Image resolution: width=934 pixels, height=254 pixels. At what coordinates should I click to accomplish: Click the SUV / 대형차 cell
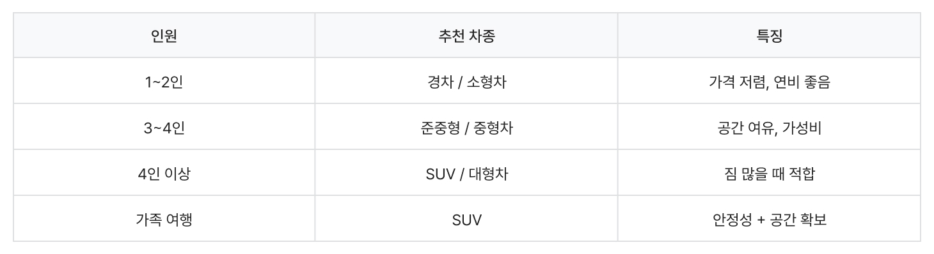(x=466, y=173)
